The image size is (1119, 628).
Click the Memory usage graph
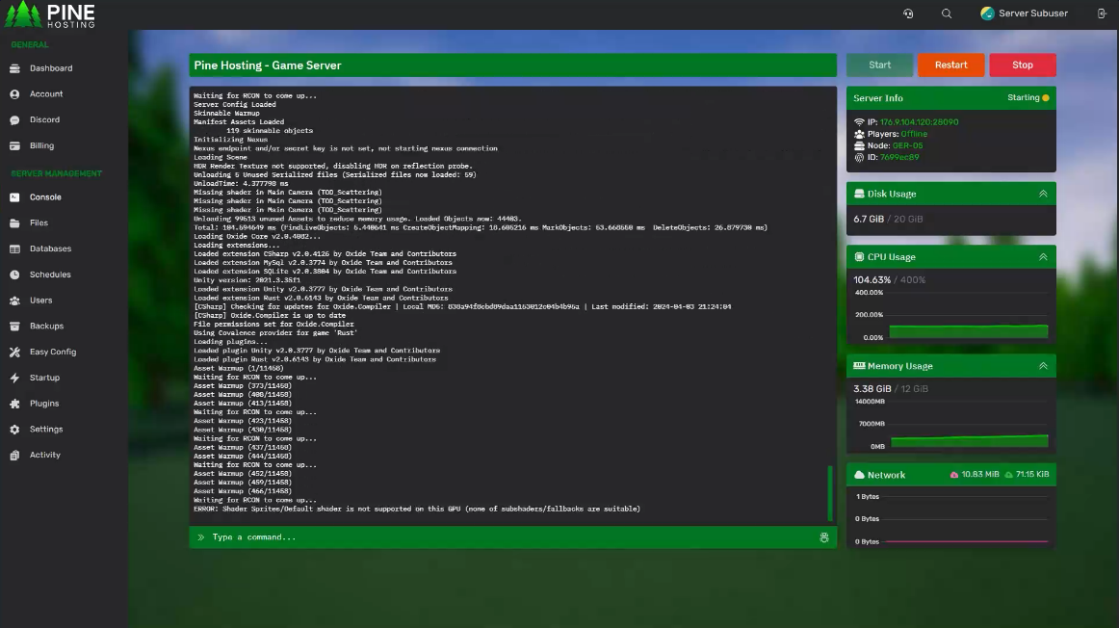tap(969, 439)
